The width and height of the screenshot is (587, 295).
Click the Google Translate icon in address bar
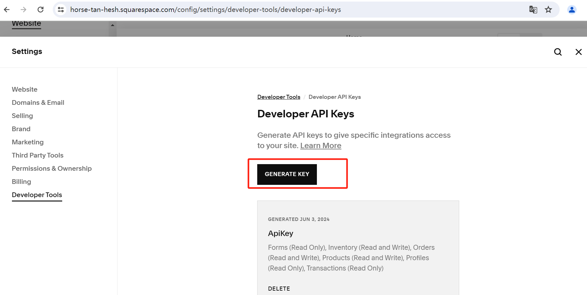[x=533, y=10]
